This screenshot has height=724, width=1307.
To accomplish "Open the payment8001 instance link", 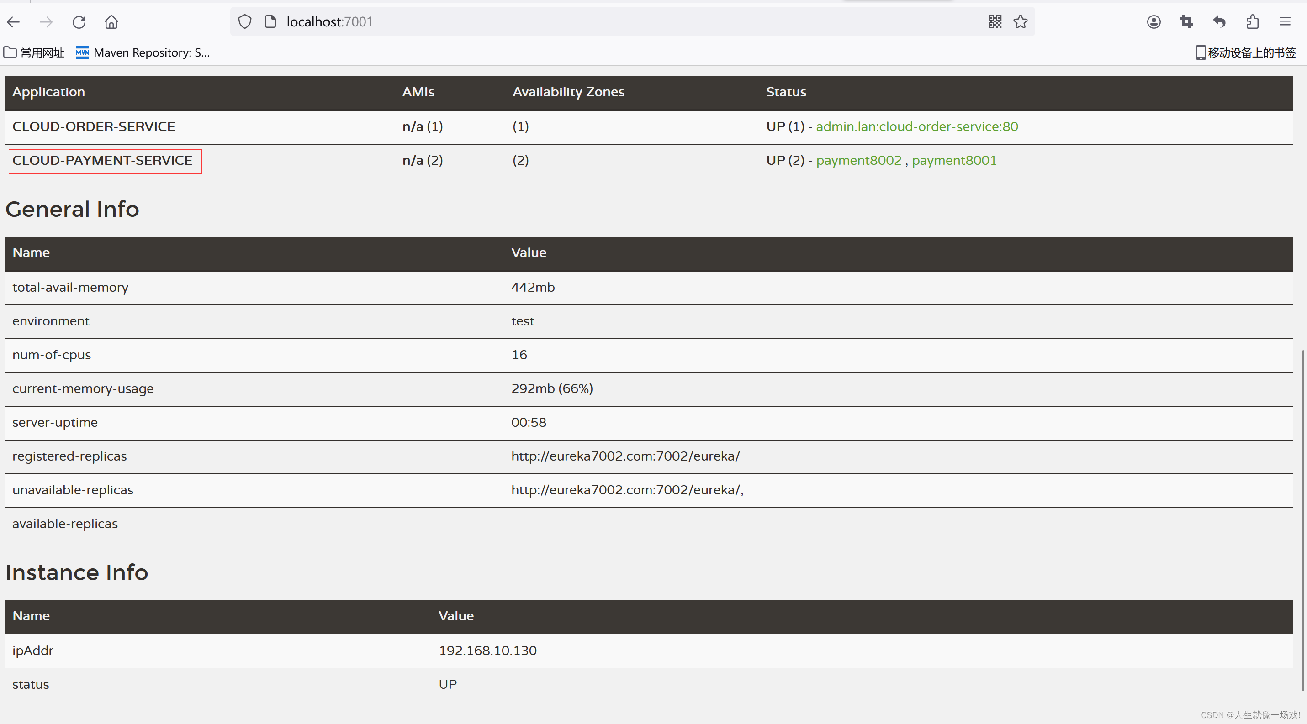I will tap(954, 161).
